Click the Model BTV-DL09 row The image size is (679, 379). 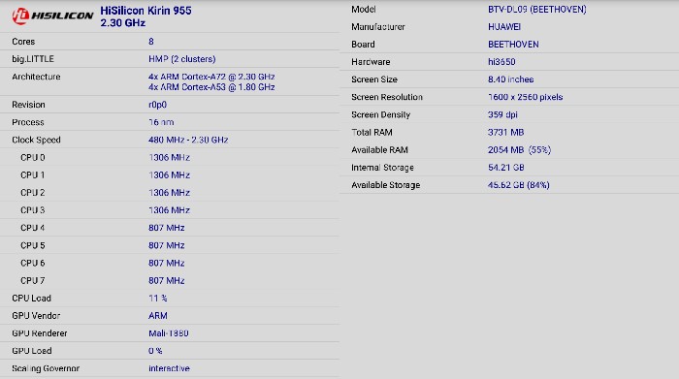coord(509,9)
